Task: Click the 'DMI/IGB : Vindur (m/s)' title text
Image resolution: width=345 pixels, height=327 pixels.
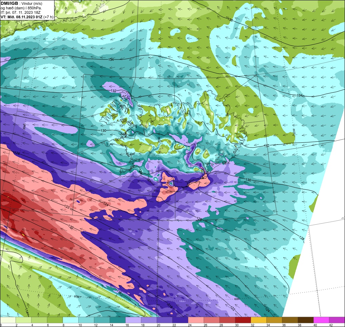Action: (x=21, y=3)
